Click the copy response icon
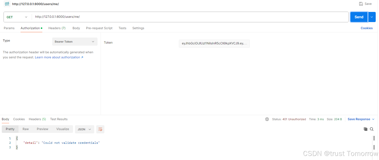The height and width of the screenshot is (160, 379). coord(366,129)
